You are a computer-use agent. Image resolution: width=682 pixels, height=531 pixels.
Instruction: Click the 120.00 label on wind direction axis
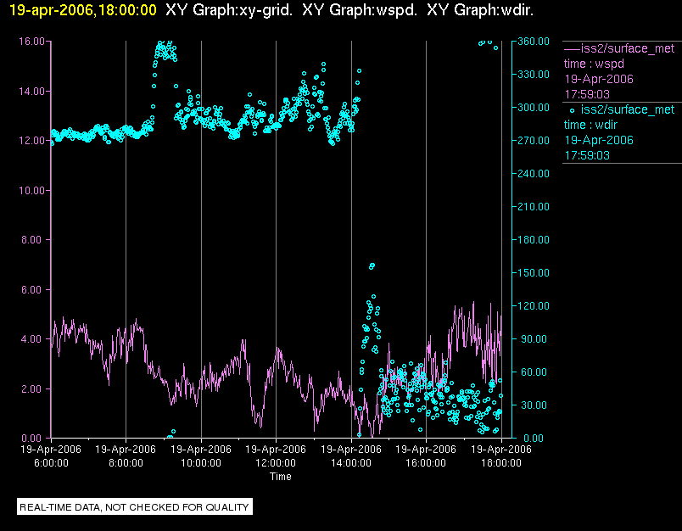[534, 305]
